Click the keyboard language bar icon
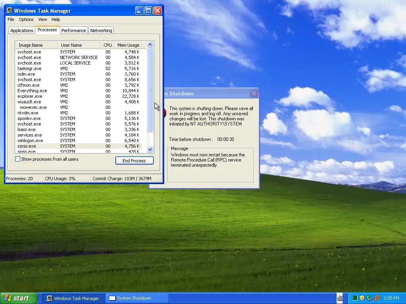The width and height of the screenshot is (406, 304). tap(340, 298)
